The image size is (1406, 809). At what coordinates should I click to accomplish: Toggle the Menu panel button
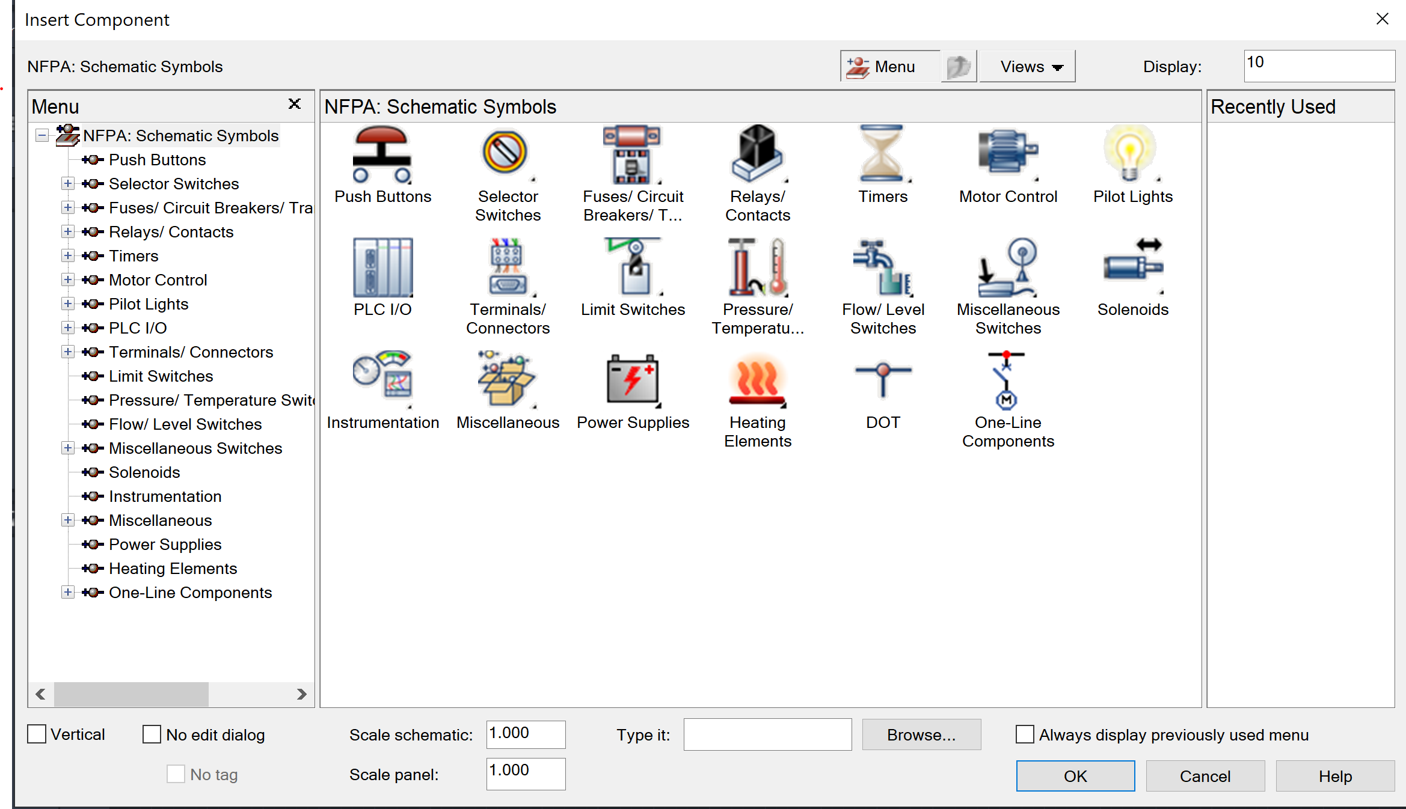point(889,67)
